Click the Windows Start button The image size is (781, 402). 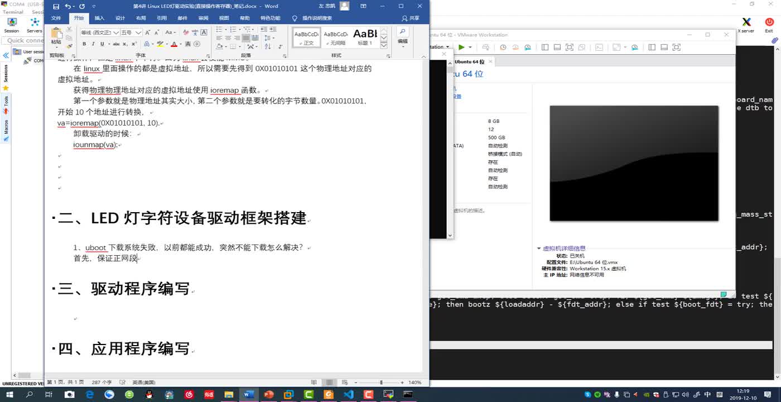(x=9, y=394)
